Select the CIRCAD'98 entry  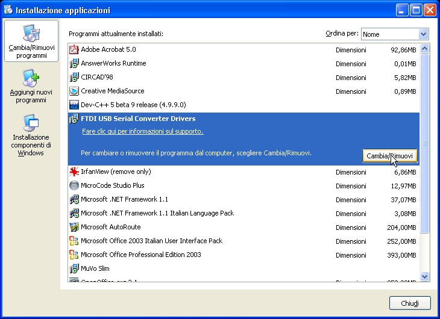[244, 77]
